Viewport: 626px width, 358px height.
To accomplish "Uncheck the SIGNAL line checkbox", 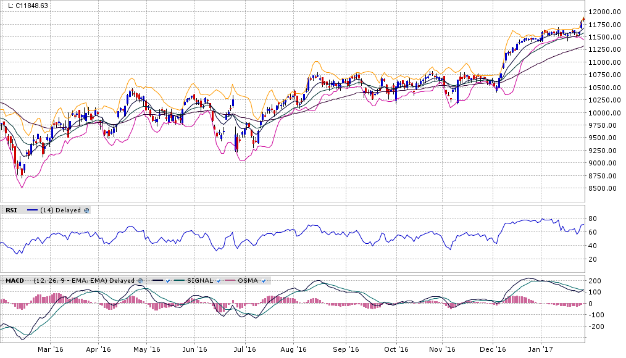I will pyautogui.click(x=218, y=281).
